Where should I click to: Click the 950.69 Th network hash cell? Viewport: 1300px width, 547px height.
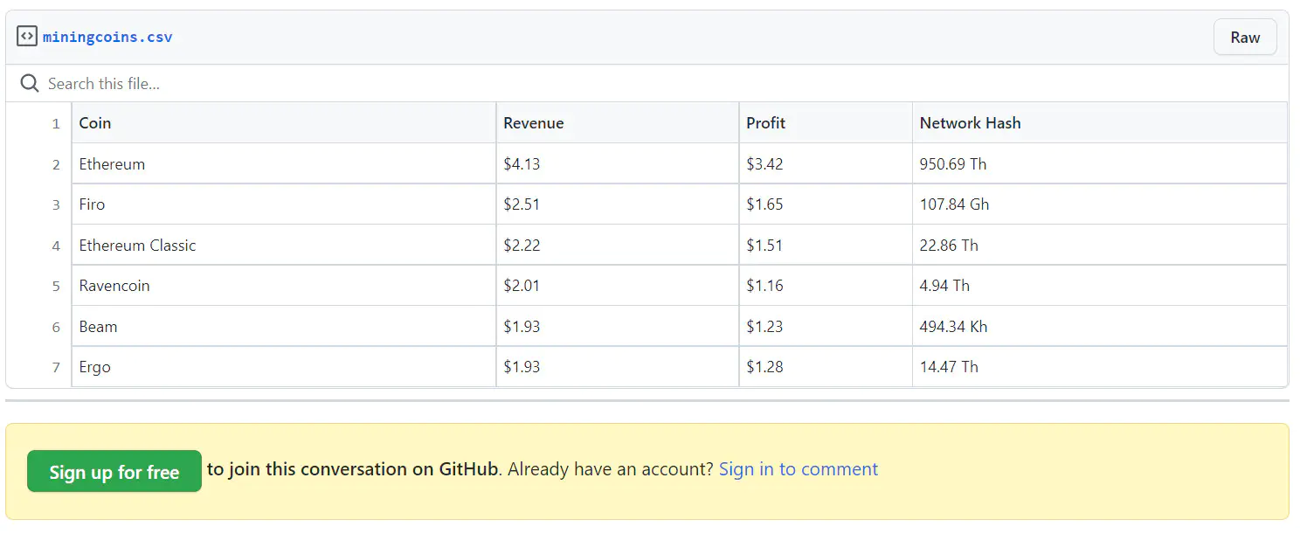[1100, 164]
